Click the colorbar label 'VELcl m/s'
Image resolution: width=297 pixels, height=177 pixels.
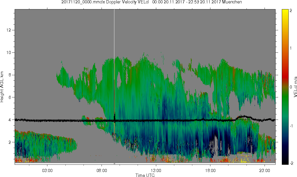tap(295, 87)
